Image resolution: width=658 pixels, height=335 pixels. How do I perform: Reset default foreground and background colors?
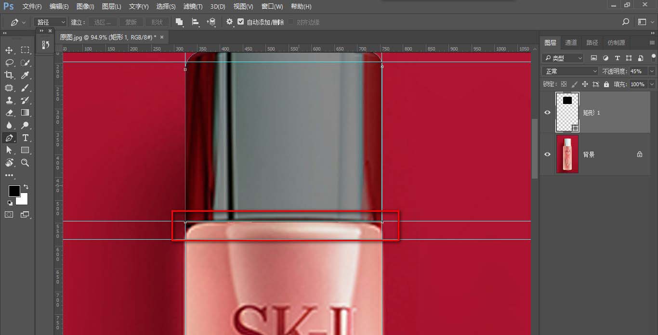pyautogui.click(x=10, y=203)
